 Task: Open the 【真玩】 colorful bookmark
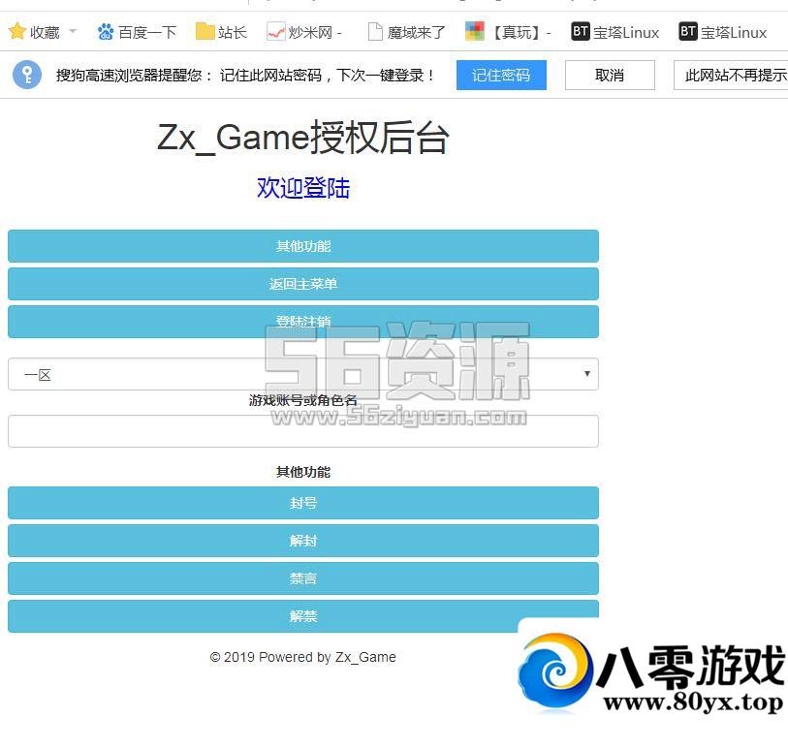(508, 32)
